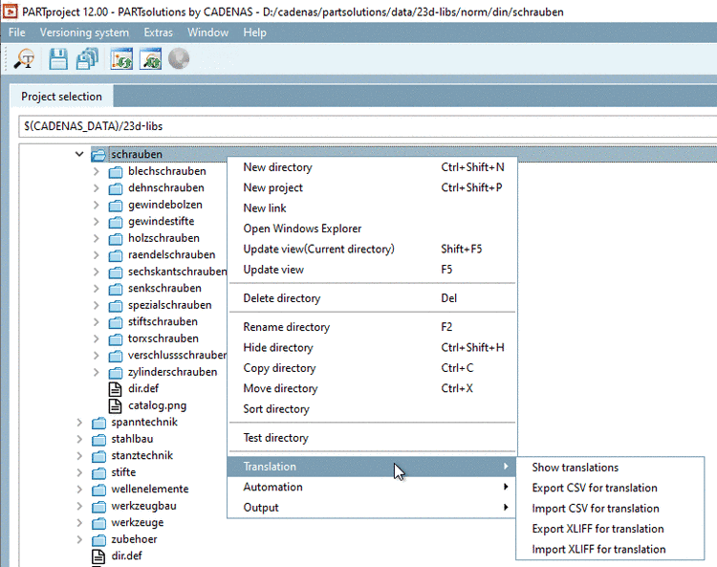Click the second update toolbar icon with tree
The width and height of the screenshot is (717, 567).
(150, 59)
